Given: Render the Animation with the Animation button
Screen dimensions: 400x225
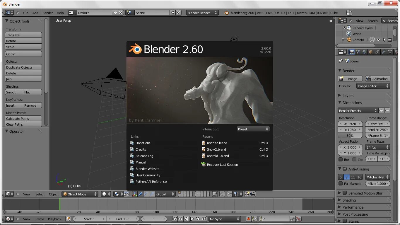Looking at the screenshot, I should [x=377, y=79].
